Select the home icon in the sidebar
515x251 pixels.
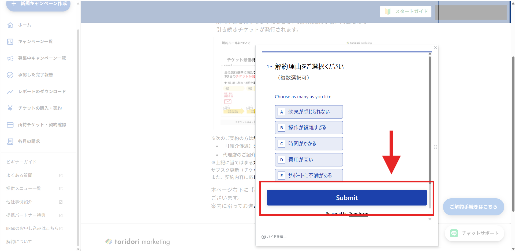coord(10,25)
